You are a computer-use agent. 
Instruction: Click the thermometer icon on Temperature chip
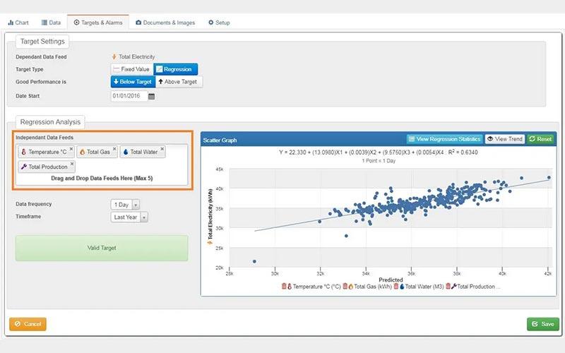24,152
